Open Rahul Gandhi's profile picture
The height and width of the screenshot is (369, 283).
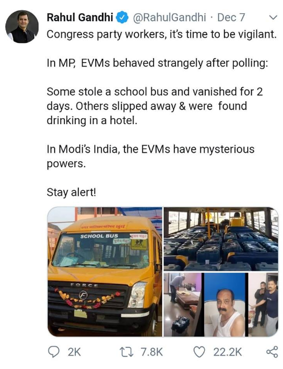[x=22, y=27]
